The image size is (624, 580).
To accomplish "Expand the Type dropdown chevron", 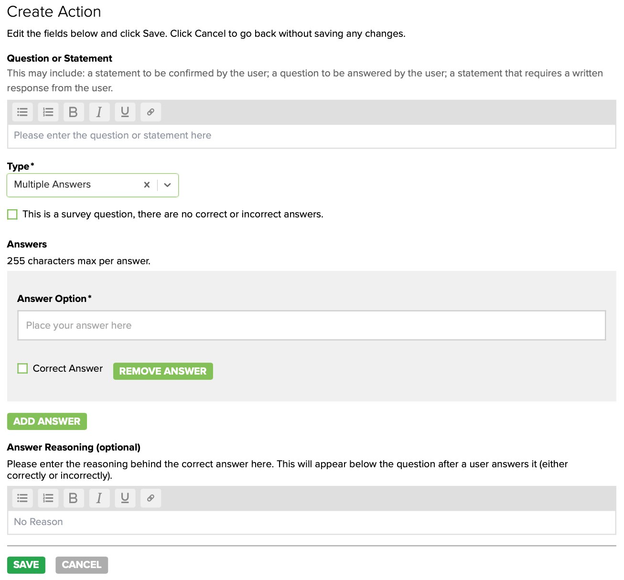I will point(167,185).
